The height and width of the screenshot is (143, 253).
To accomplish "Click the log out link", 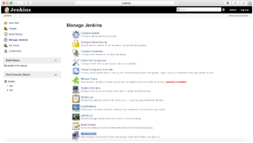I will tap(244, 10).
